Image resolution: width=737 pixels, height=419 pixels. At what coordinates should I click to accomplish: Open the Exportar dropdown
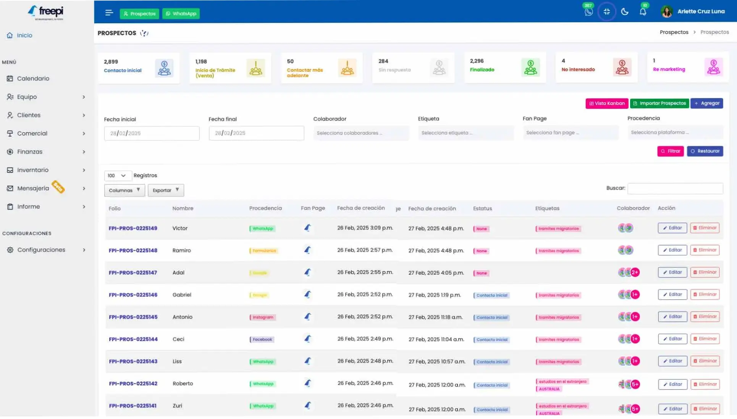coord(166,190)
